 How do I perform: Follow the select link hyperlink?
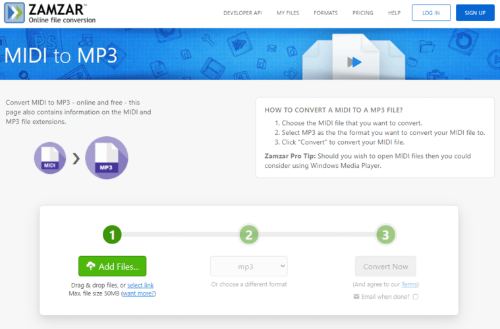pyautogui.click(x=140, y=285)
